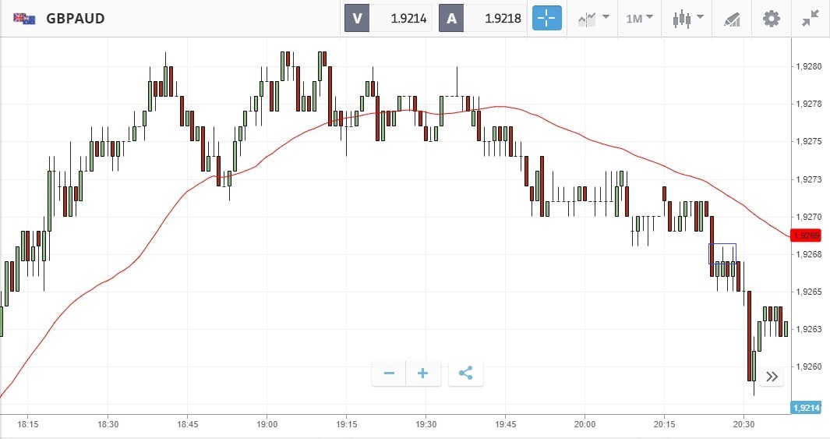
Task: Zoom in the chart with plus
Action: pyautogui.click(x=423, y=374)
